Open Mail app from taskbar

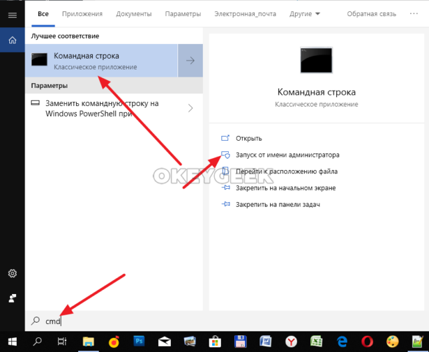[164, 341]
